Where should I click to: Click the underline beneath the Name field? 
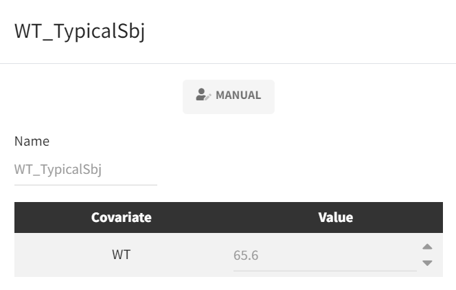pos(86,184)
